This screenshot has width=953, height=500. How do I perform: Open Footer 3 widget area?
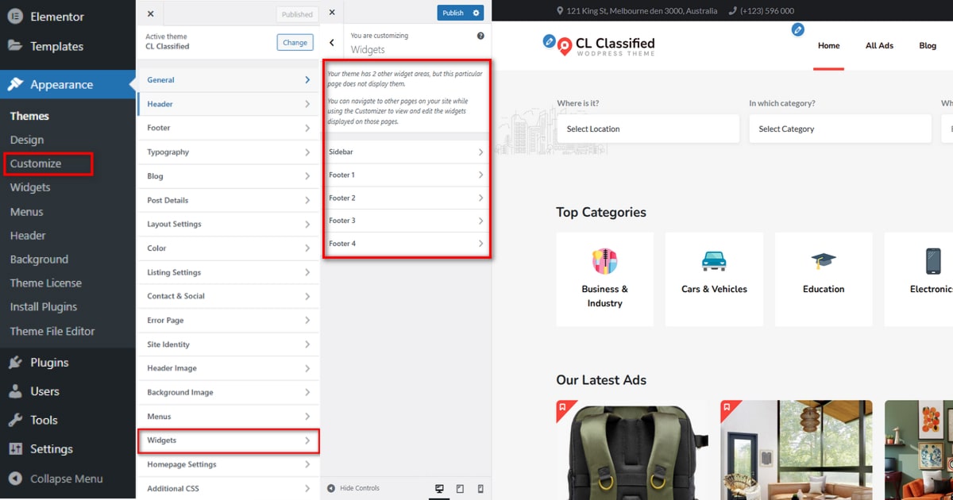[x=407, y=221]
